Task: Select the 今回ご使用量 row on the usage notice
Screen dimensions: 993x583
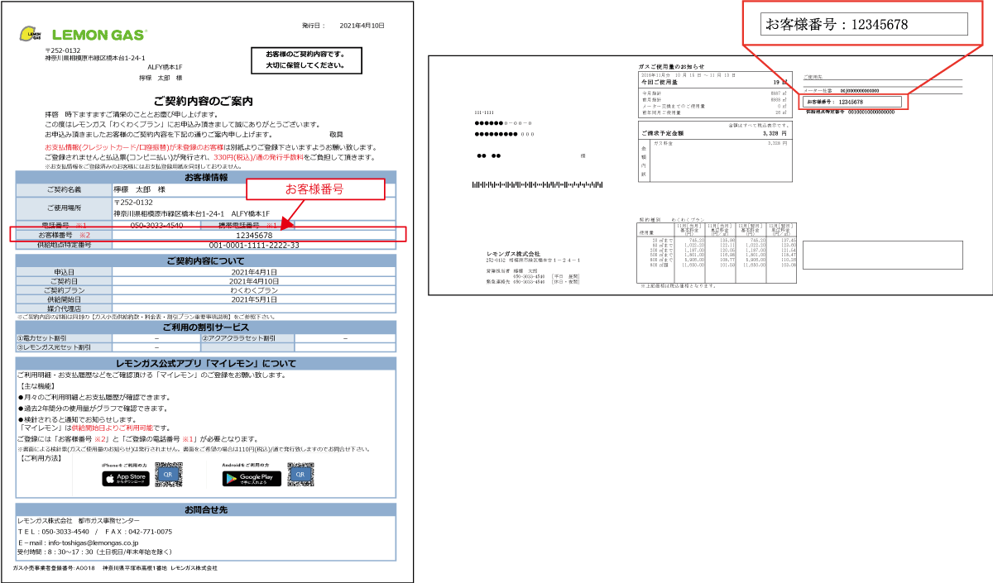Action: [713, 83]
